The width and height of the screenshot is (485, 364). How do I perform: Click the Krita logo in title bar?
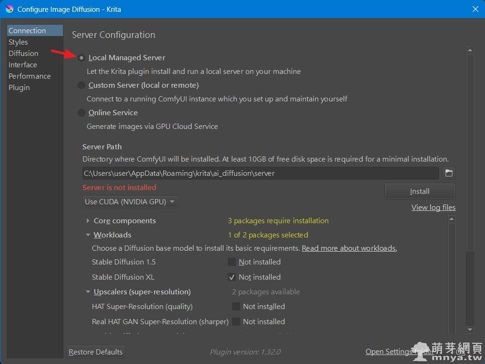coord(9,9)
